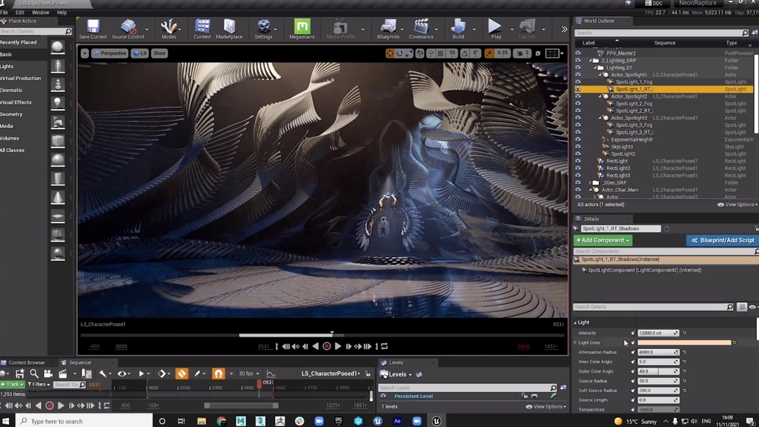
Task: Expand the 3Geo_GRP folder
Action: 590,182
